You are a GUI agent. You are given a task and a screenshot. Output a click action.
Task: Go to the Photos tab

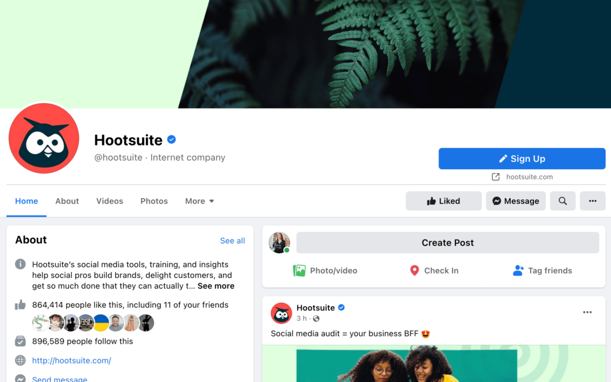tap(154, 201)
